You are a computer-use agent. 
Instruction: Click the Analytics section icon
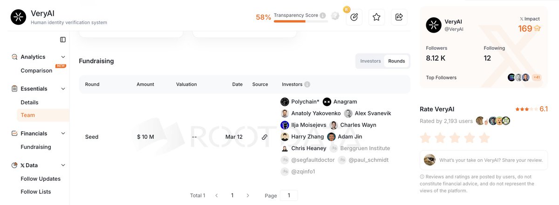point(14,57)
